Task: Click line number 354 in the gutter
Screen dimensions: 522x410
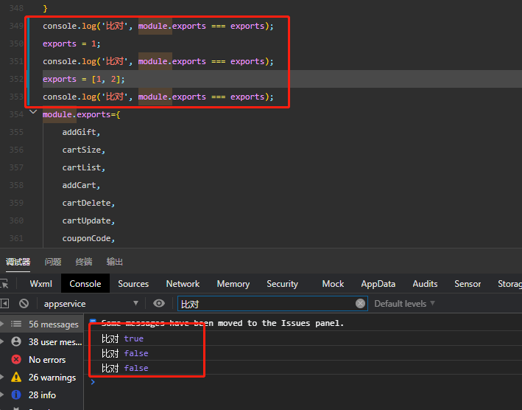Action: pyautogui.click(x=16, y=114)
